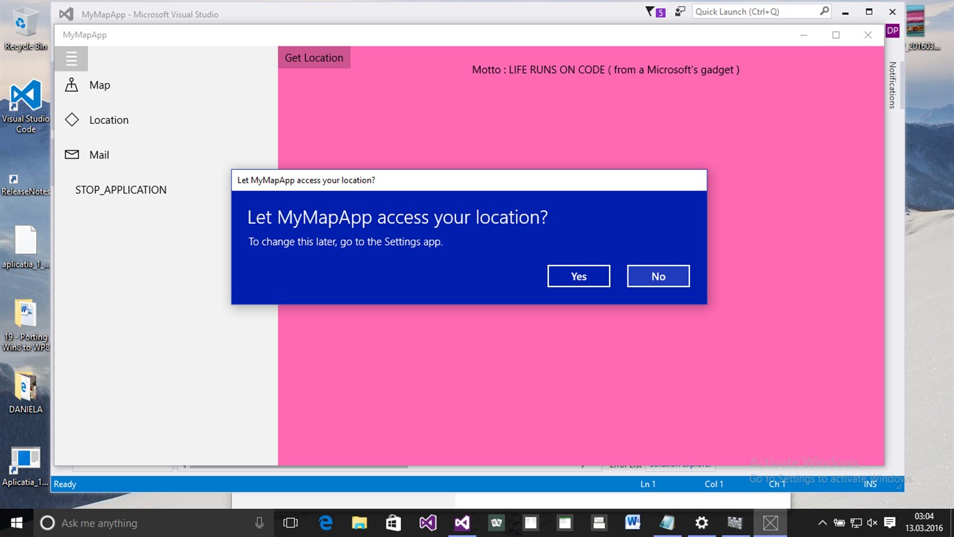954x537 pixels.
Task: Click the Get Location button
Action: [x=314, y=57]
